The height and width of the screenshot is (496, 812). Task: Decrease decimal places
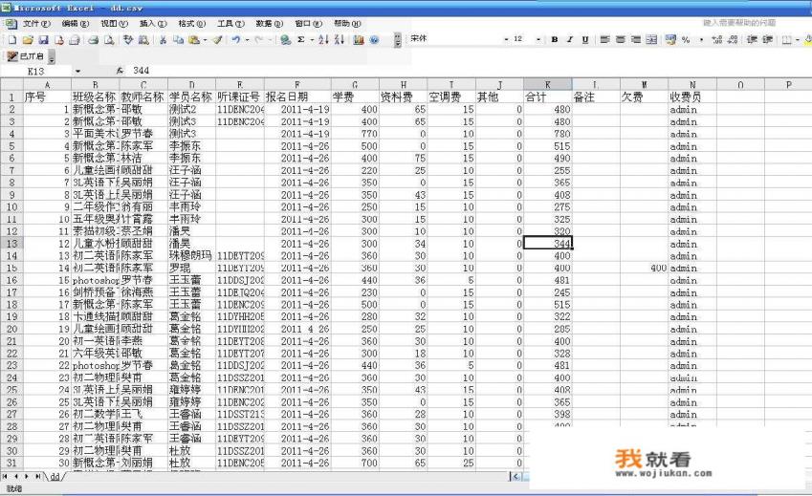tap(733, 39)
